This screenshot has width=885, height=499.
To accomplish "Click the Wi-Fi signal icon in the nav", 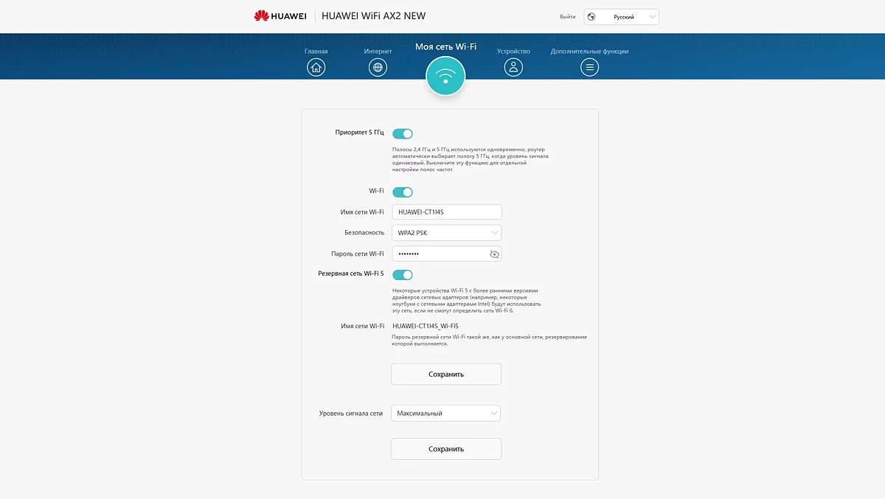I will (x=445, y=76).
